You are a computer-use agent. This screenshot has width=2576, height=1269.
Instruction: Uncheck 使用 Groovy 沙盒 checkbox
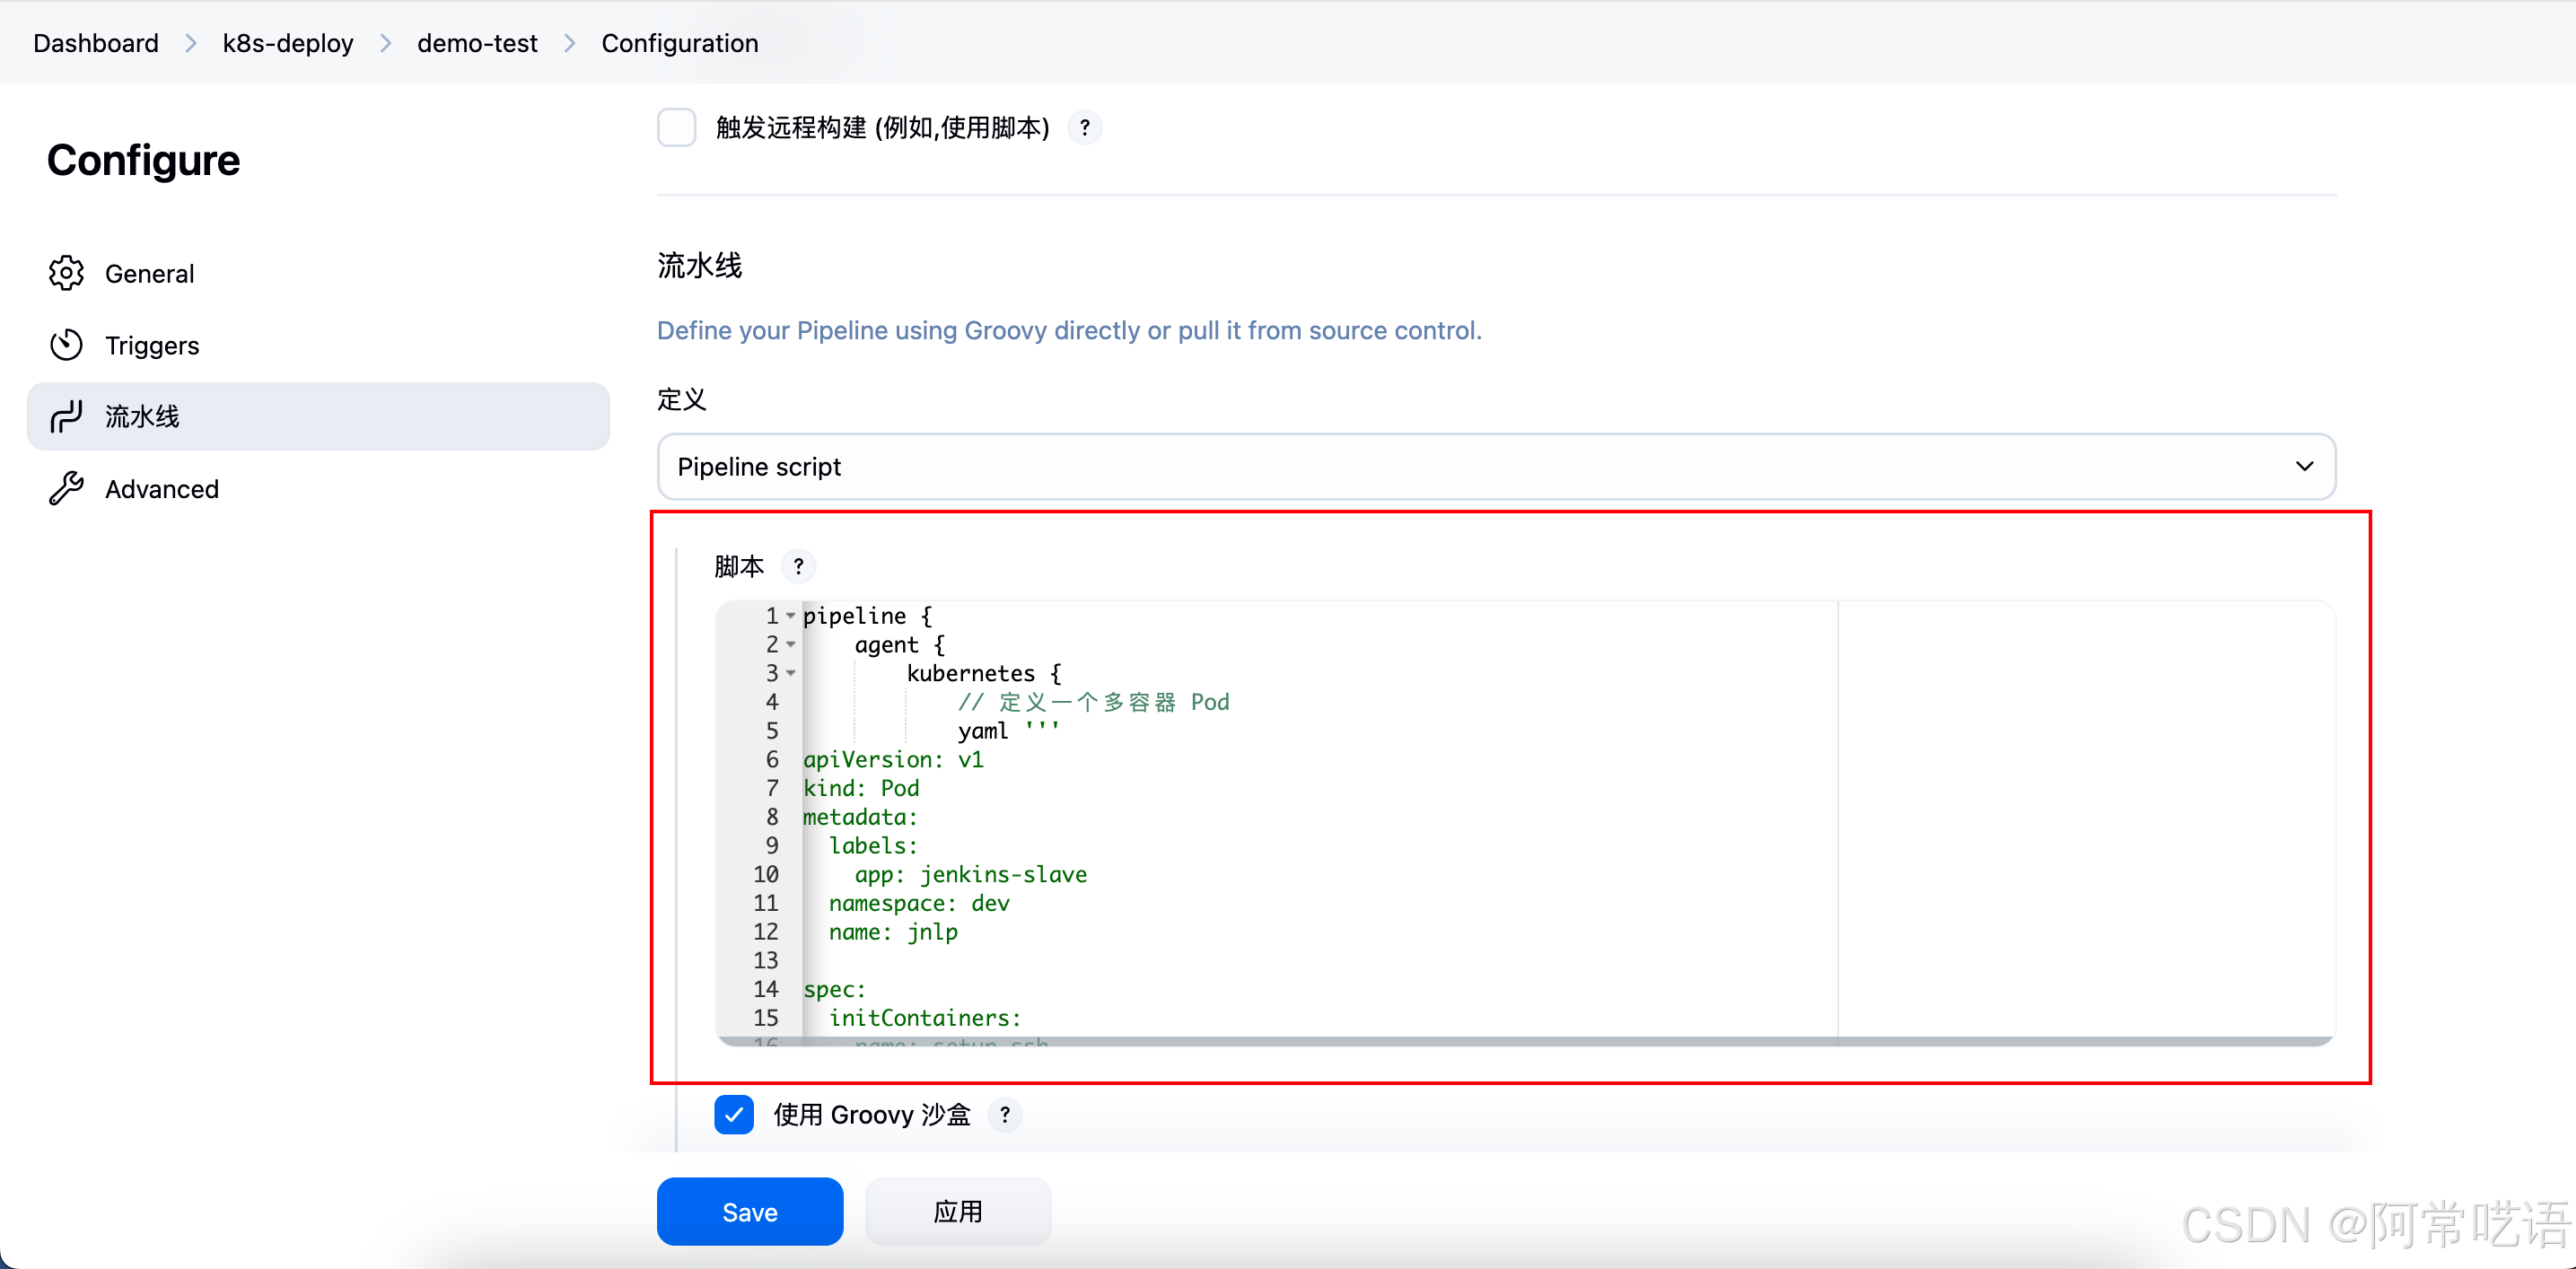click(734, 1114)
